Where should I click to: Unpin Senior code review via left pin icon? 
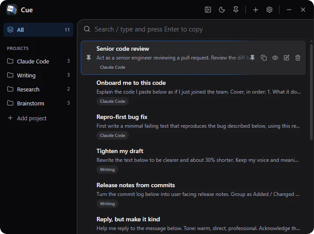pos(89,58)
